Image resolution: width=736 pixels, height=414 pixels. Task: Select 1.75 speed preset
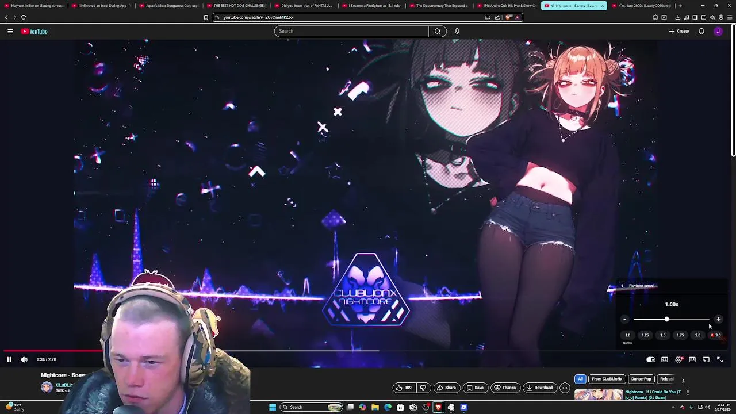click(680, 335)
